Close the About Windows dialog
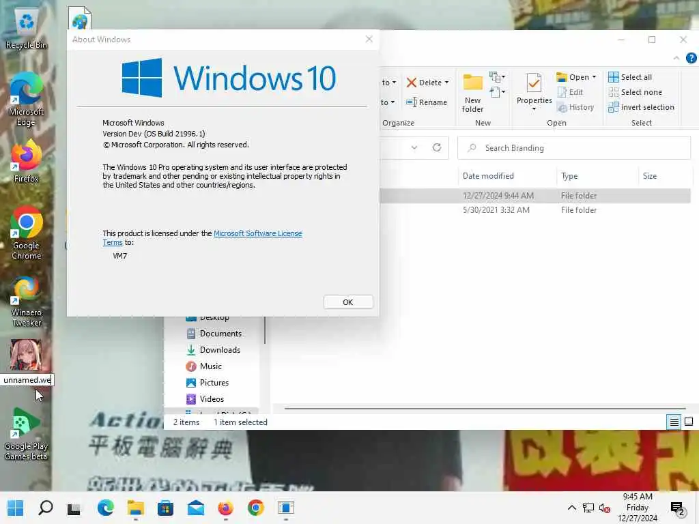This screenshot has height=524, width=699. [x=369, y=39]
